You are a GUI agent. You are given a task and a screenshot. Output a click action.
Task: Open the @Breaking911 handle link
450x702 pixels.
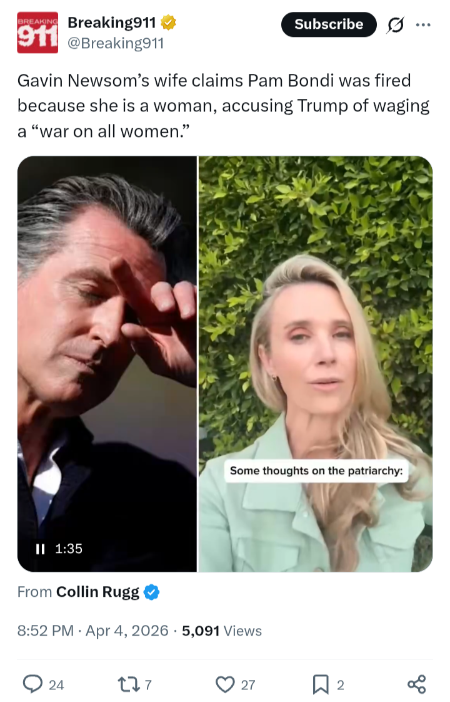(116, 43)
